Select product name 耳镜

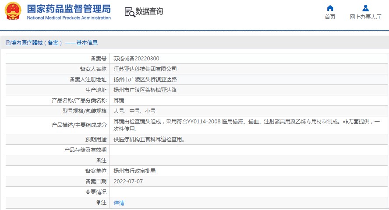(119, 100)
